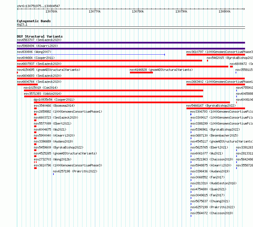Viewport: 253px width, 227px height.
Task: Select the thin blue line of nsv830806
Action: (x=91, y=55)
